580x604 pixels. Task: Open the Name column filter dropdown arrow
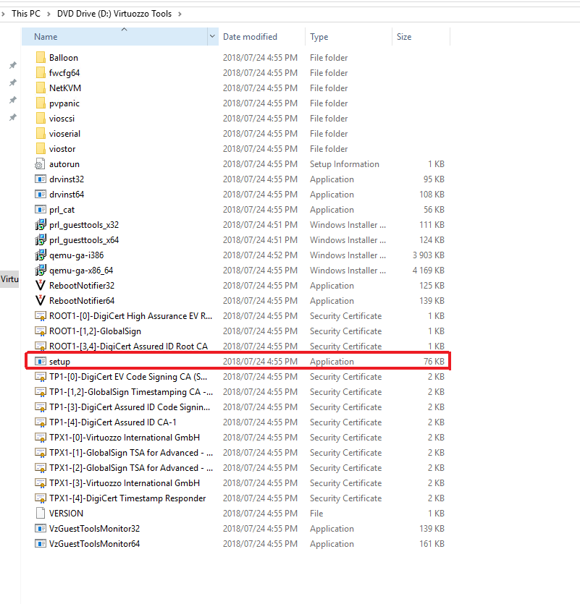click(x=212, y=36)
